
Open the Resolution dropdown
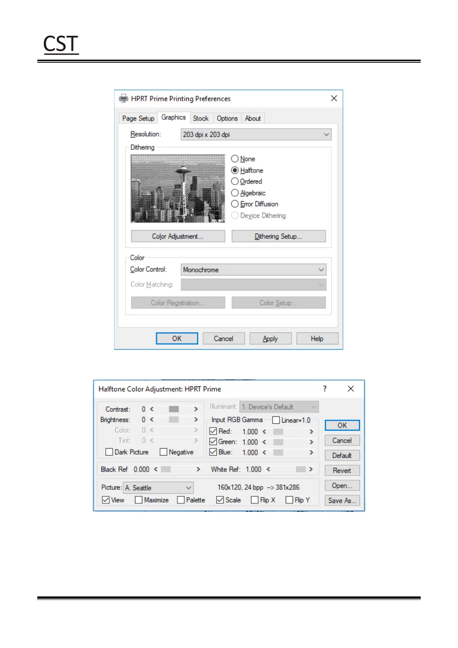click(256, 134)
